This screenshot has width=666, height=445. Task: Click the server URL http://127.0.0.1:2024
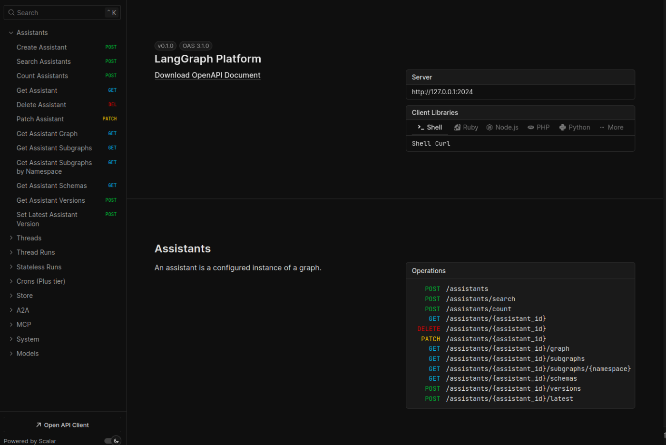[x=442, y=92]
